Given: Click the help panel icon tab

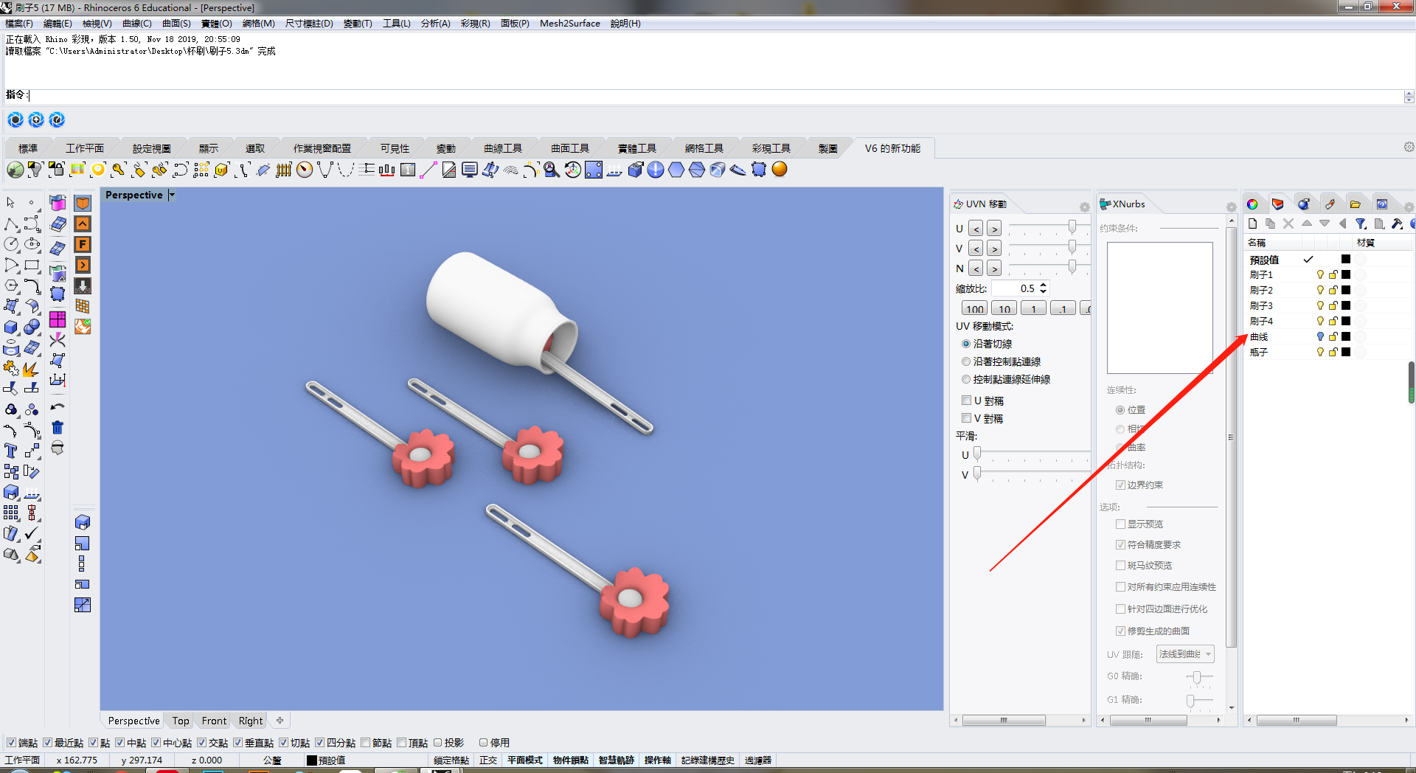Looking at the screenshot, I should click(x=1384, y=204).
